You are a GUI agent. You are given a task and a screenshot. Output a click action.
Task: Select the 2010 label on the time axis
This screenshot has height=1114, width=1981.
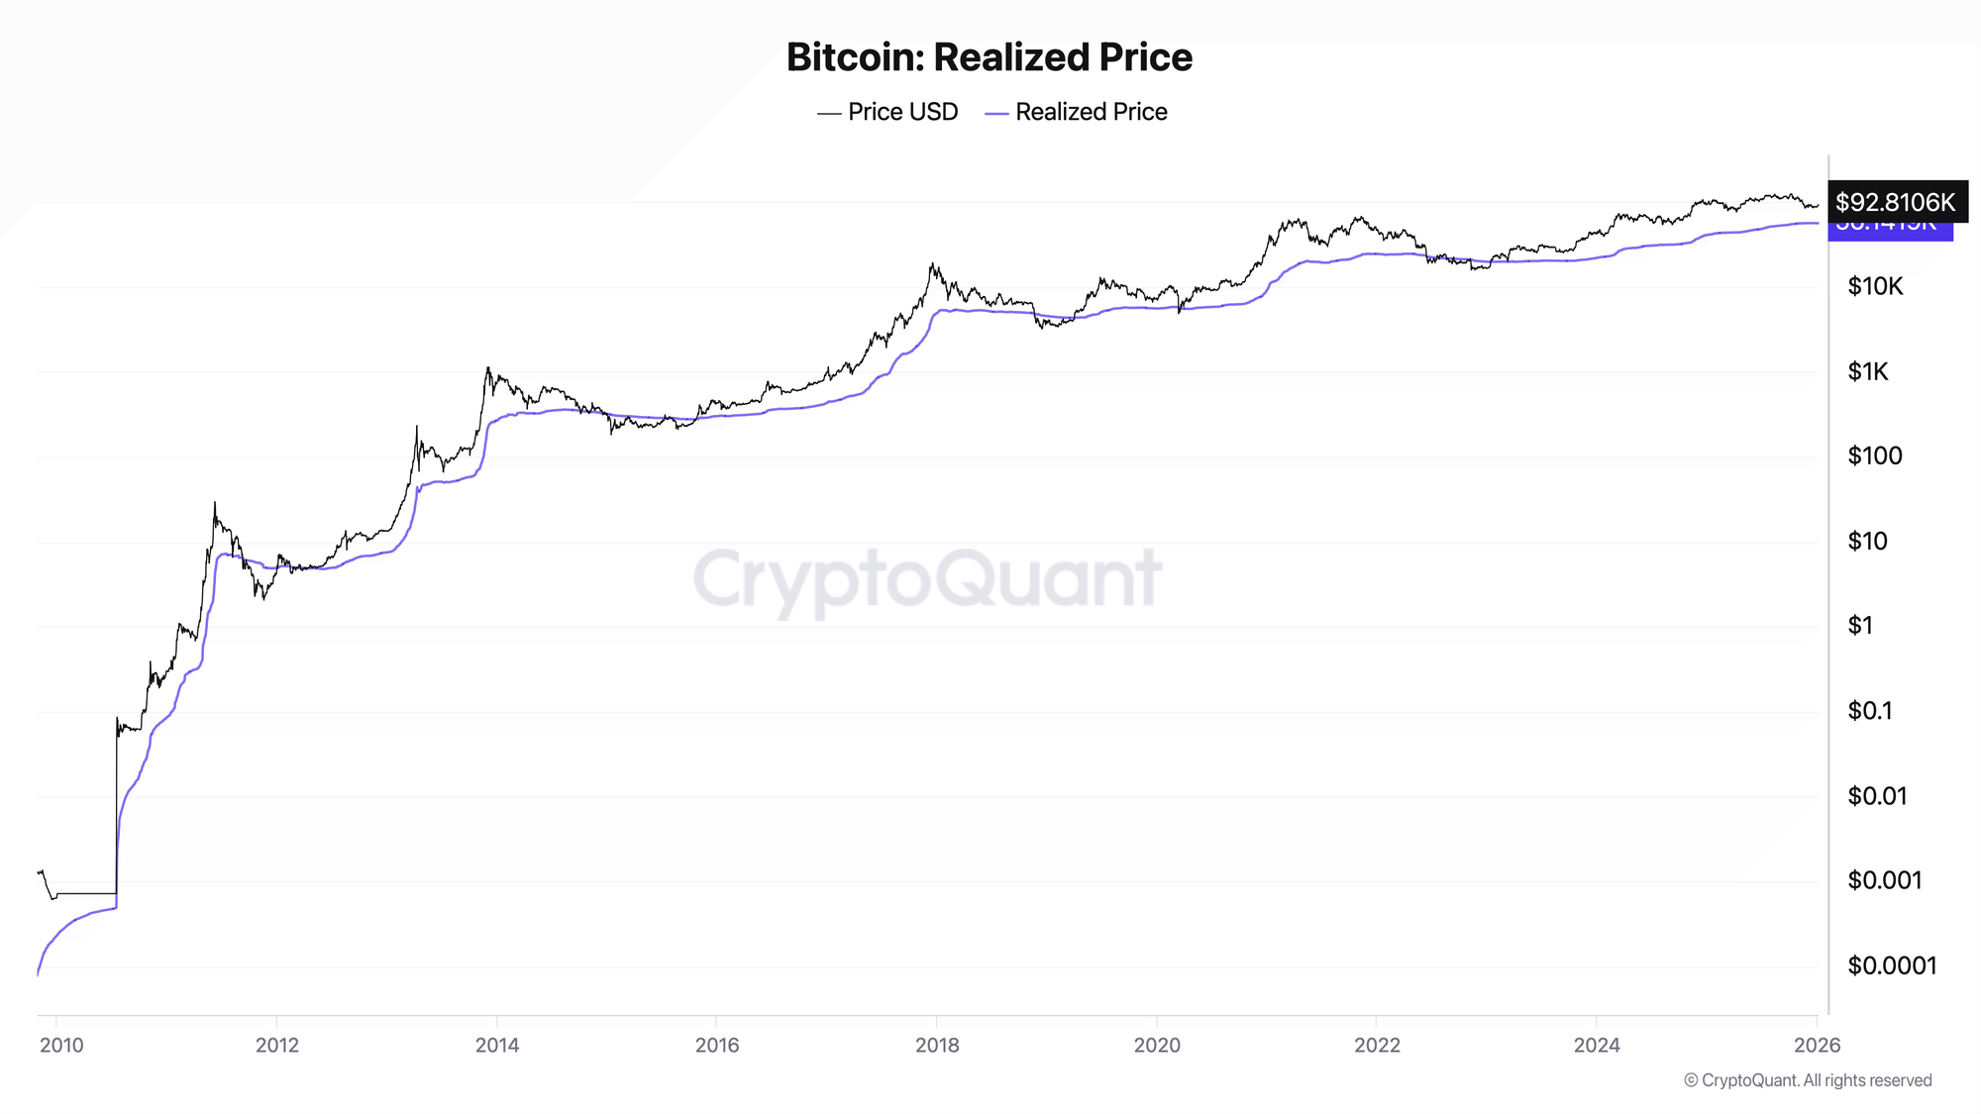pyautogui.click(x=61, y=1045)
